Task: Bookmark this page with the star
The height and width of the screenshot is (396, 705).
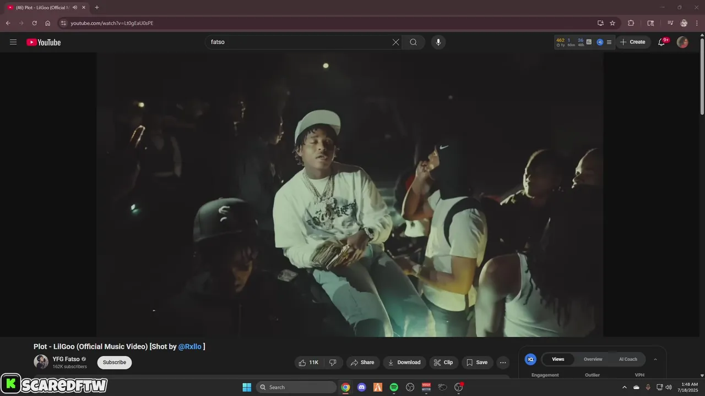Action: point(612,23)
